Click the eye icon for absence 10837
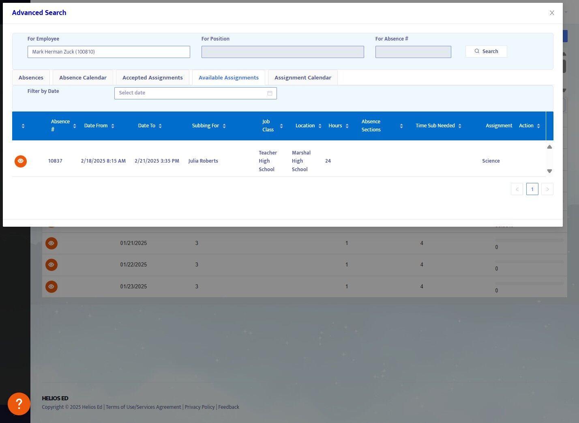The image size is (579, 423). pyautogui.click(x=21, y=161)
